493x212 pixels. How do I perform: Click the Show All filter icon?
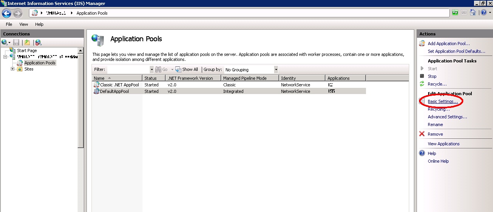178,69
